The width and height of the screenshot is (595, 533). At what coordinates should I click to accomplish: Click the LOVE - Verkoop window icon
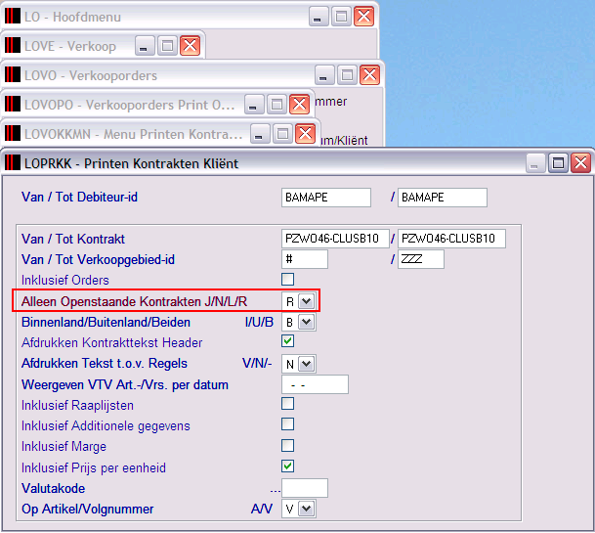click(x=13, y=45)
